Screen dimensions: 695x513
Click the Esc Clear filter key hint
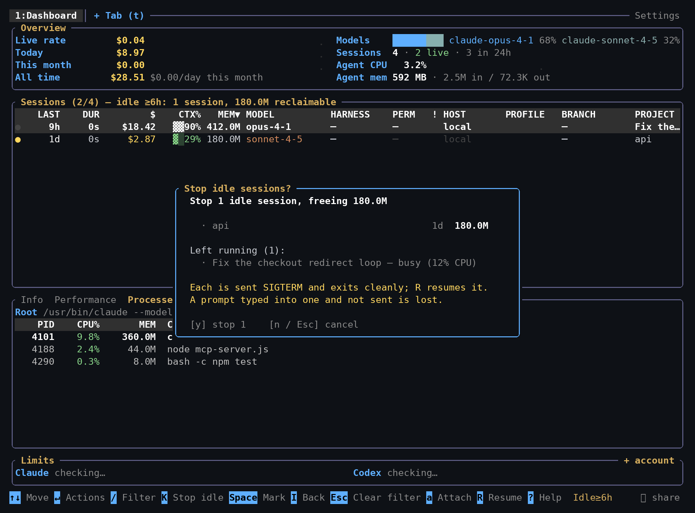coord(375,497)
